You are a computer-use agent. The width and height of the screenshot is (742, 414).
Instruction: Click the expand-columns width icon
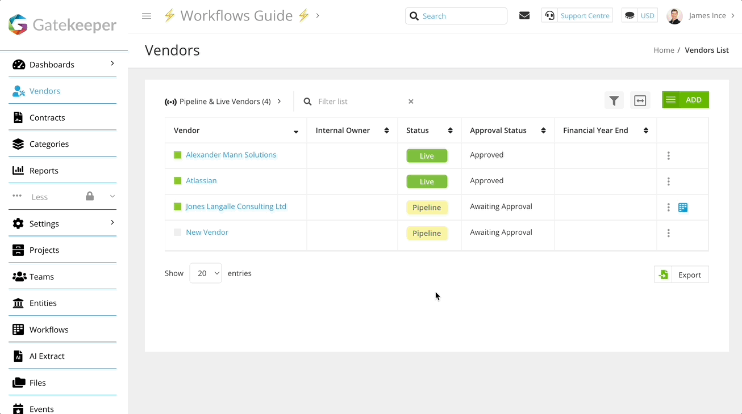click(x=640, y=100)
